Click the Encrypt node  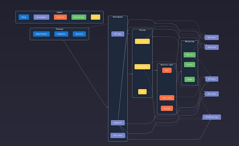point(167,108)
